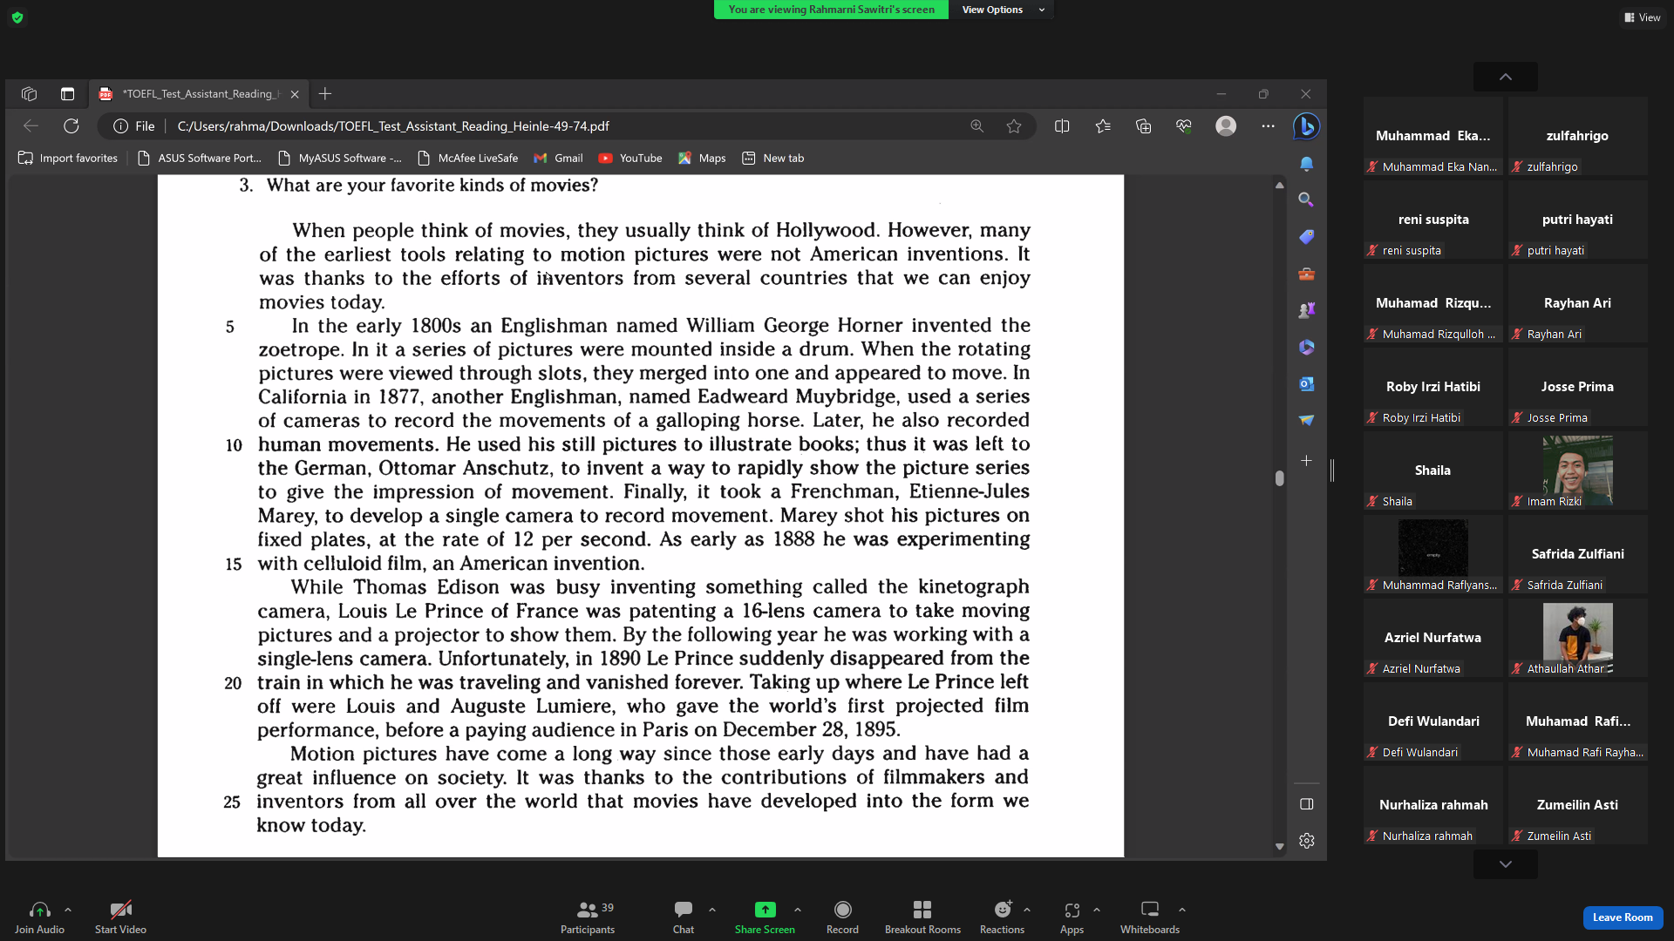Open the sidebar Outlook icon
The image size is (1674, 941).
(x=1306, y=384)
